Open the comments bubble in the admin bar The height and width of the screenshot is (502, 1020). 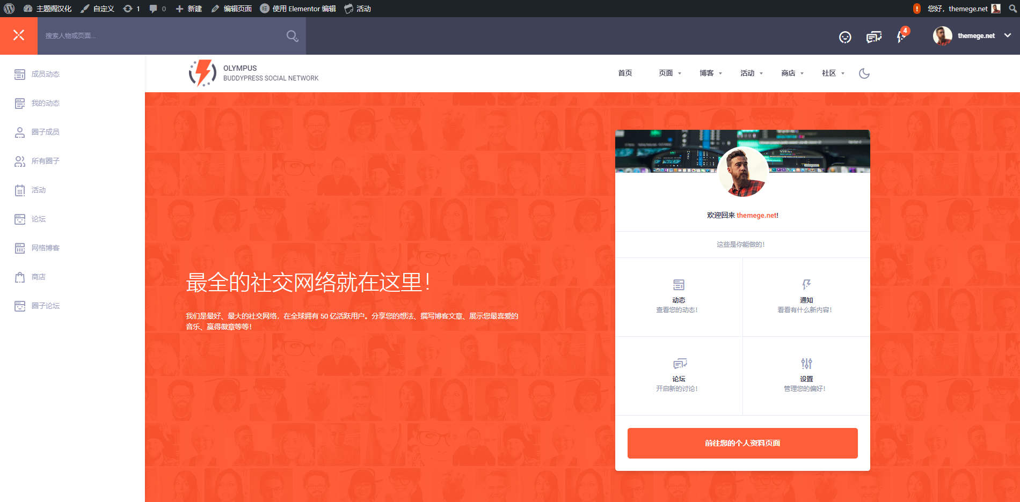(157, 9)
